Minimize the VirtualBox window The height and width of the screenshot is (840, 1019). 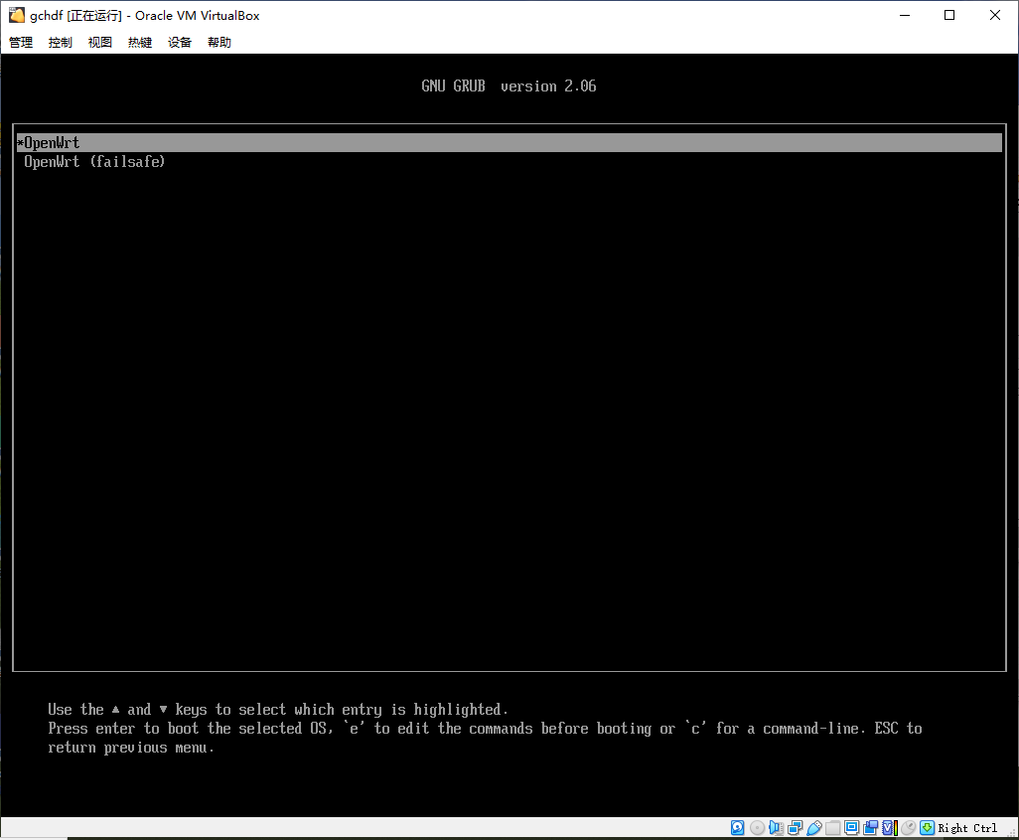[904, 15]
